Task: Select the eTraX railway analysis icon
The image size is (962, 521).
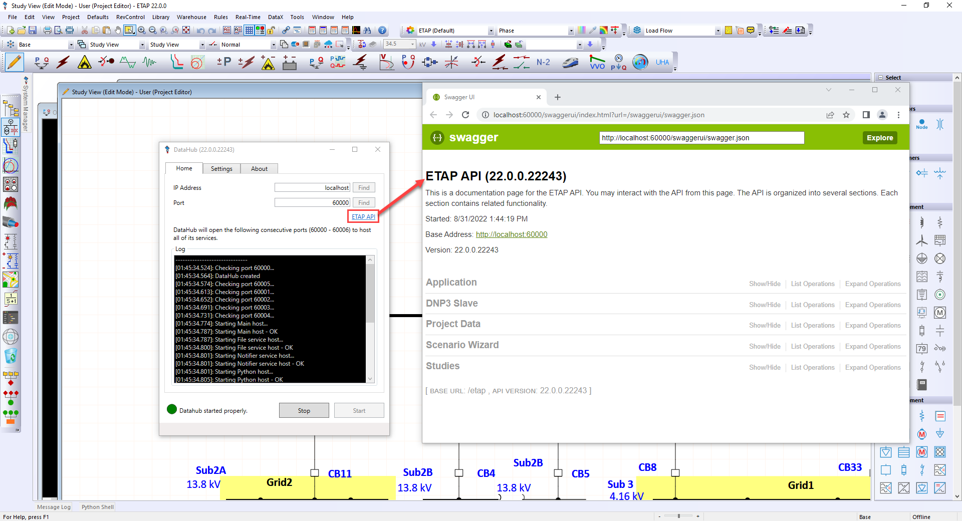Action: point(570,62)
